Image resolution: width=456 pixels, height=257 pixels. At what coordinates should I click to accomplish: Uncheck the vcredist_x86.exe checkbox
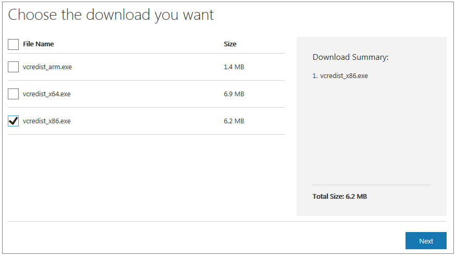click(13, 121)
